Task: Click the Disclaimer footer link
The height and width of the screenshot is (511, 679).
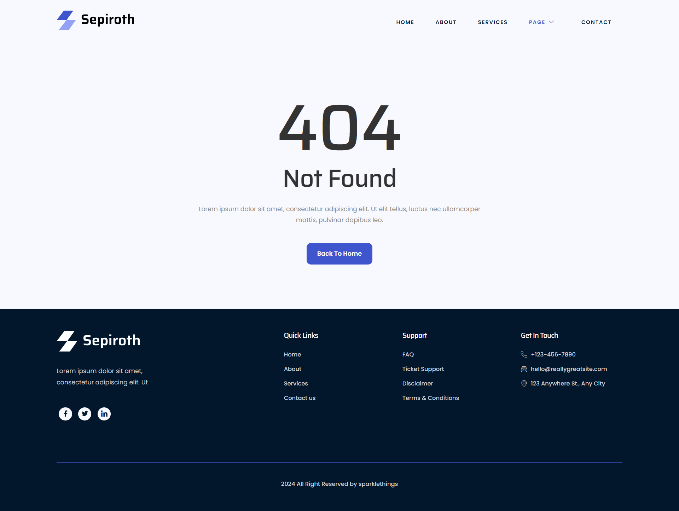Action: click(x=418, y=383)
